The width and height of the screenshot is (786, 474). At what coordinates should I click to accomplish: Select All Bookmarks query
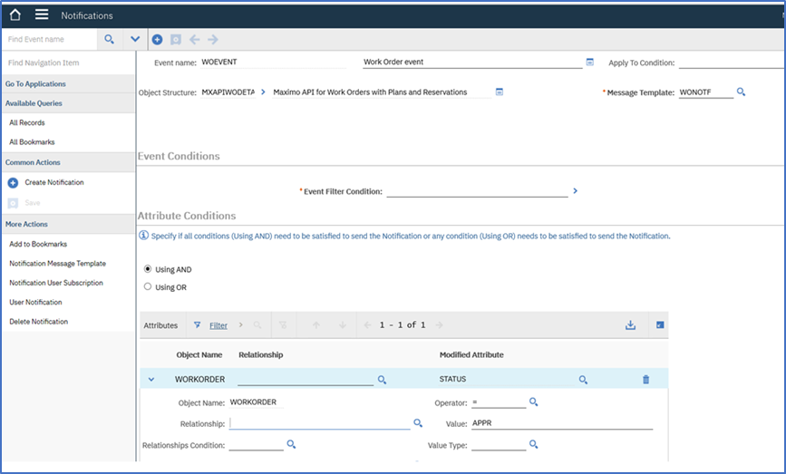pyautogui.click(x=32, y=141)
